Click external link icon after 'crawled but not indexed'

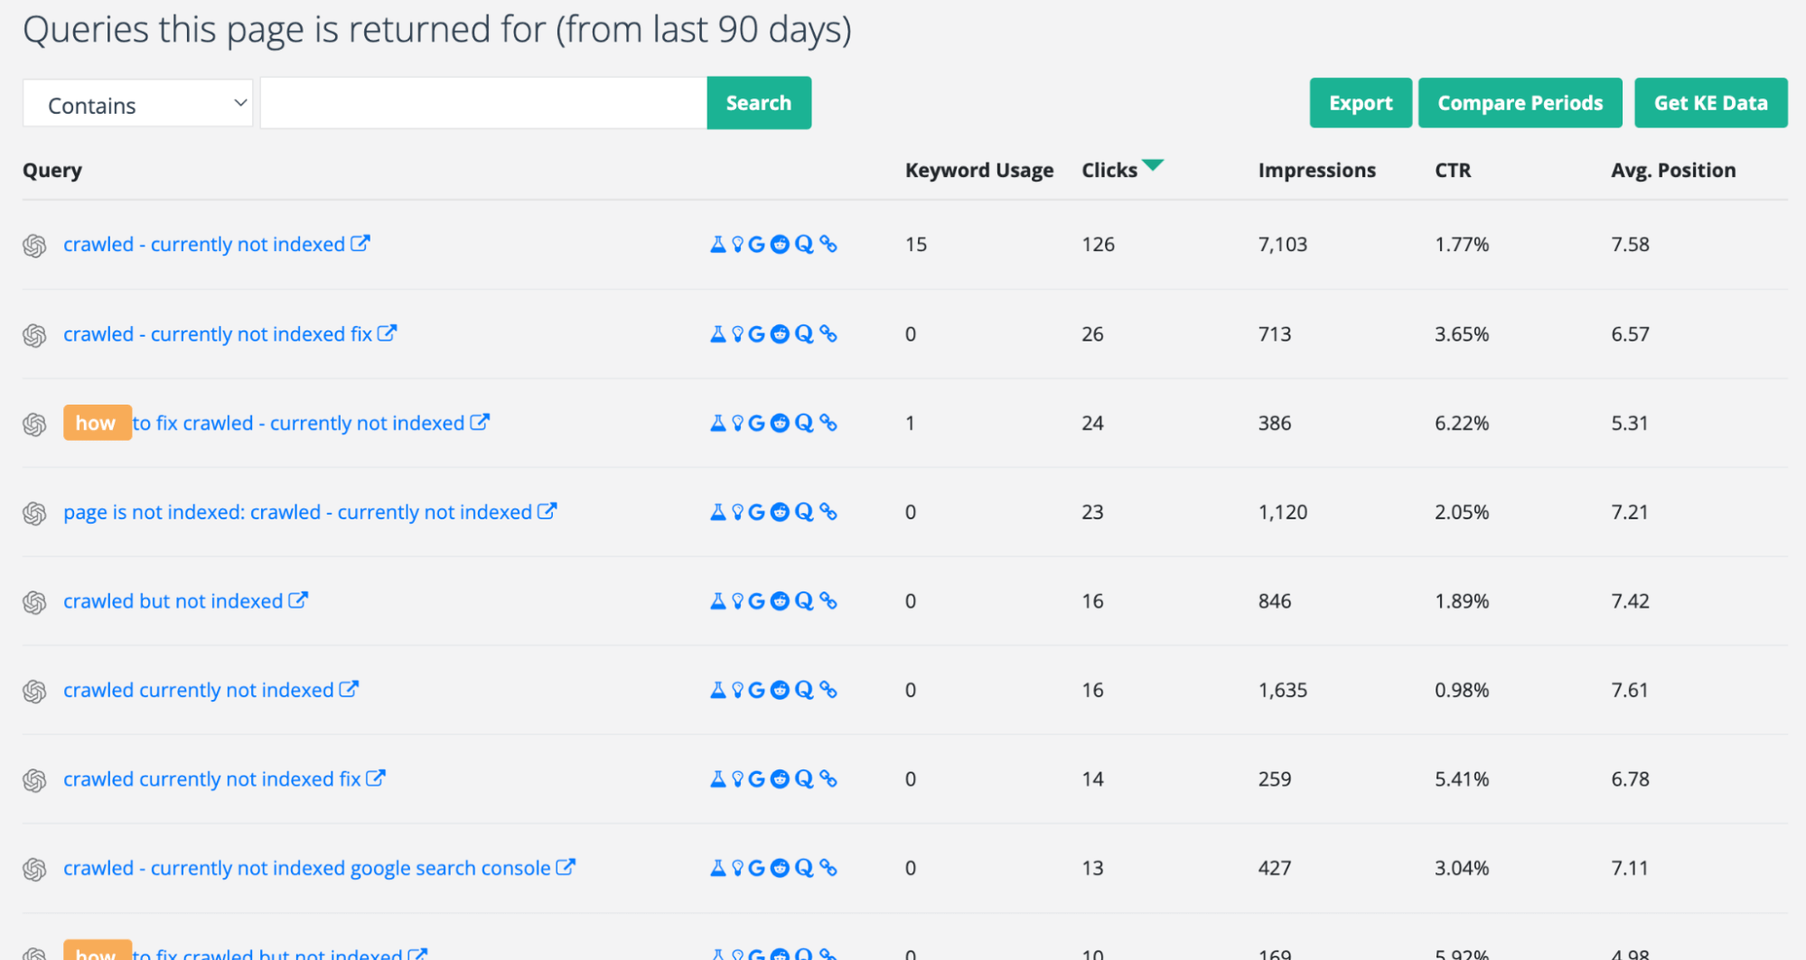[x=298, y=601]
